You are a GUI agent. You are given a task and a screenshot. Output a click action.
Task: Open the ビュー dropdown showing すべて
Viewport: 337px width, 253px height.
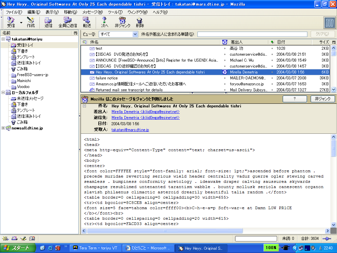(118, 34)
